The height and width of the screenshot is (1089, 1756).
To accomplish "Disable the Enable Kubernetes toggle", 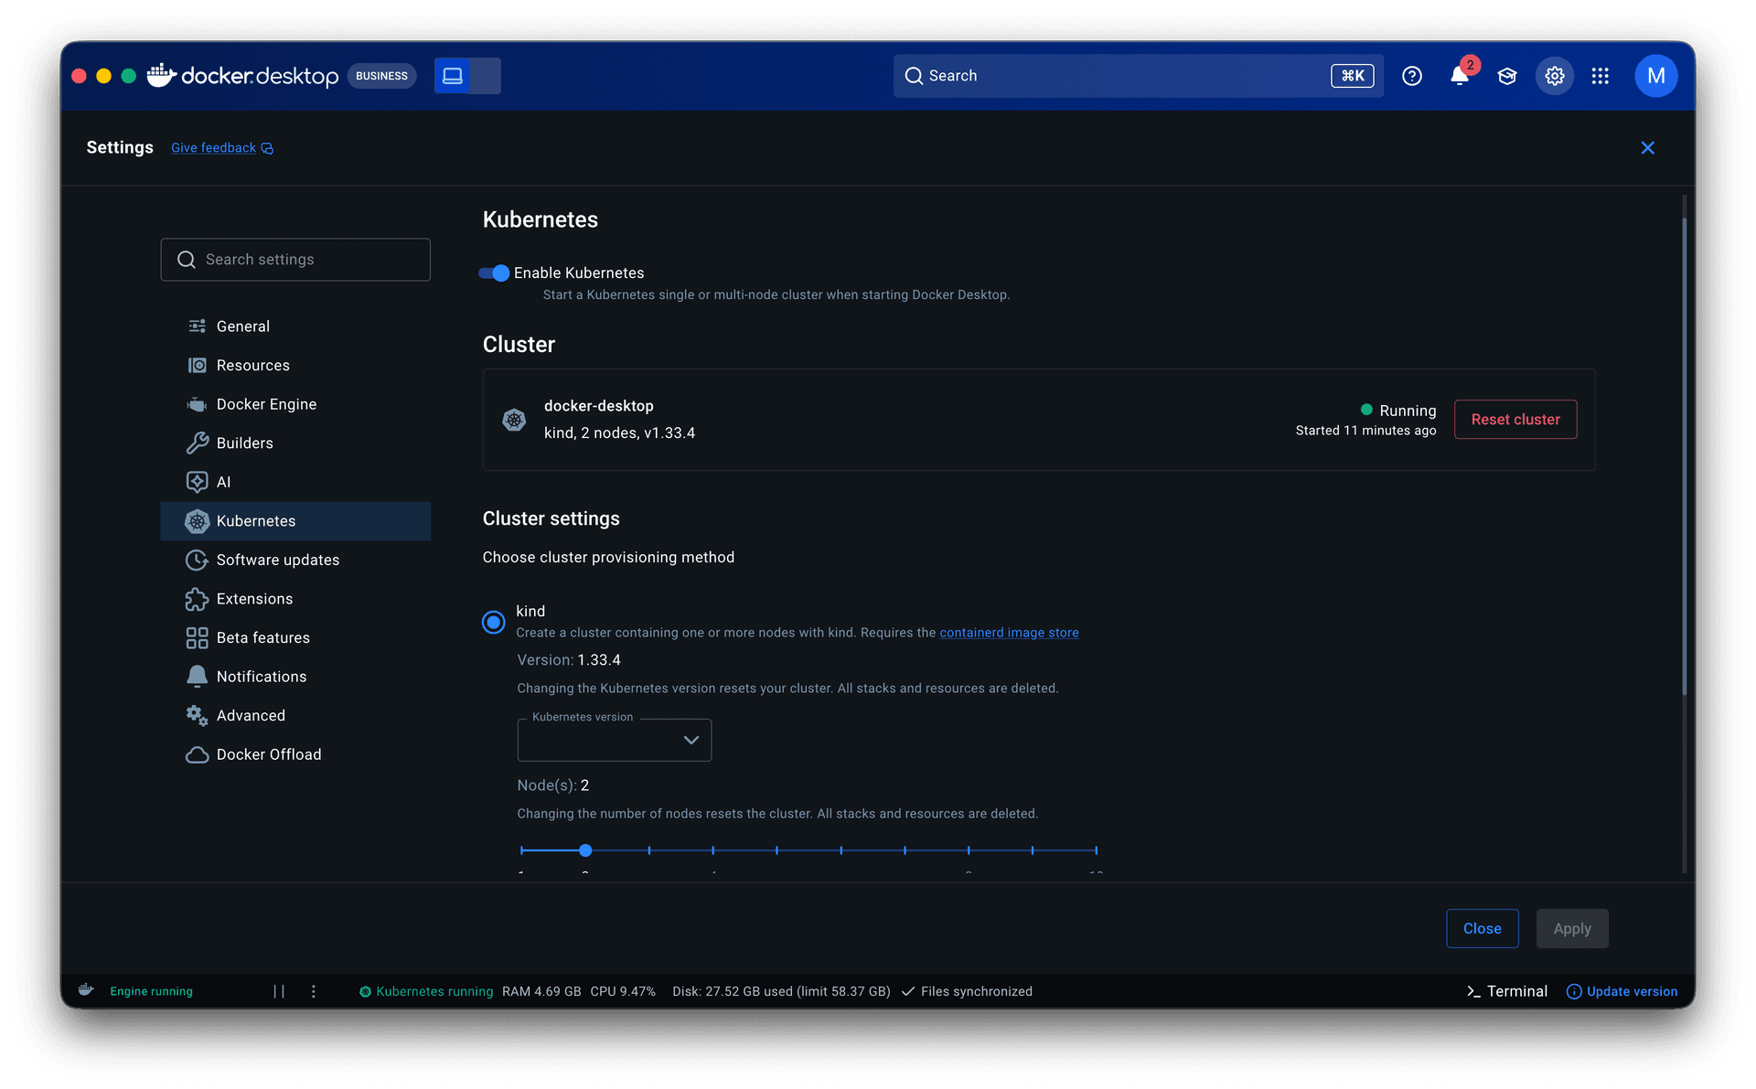I will pyautogui.click(x=494, y=272).
